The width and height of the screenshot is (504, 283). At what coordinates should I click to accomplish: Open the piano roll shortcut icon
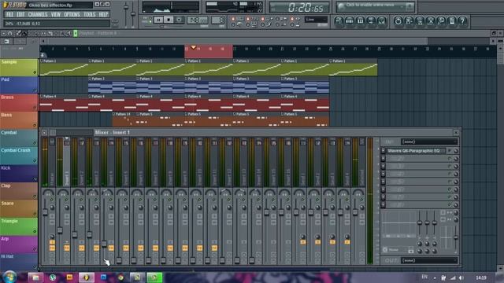coord(361,21)
